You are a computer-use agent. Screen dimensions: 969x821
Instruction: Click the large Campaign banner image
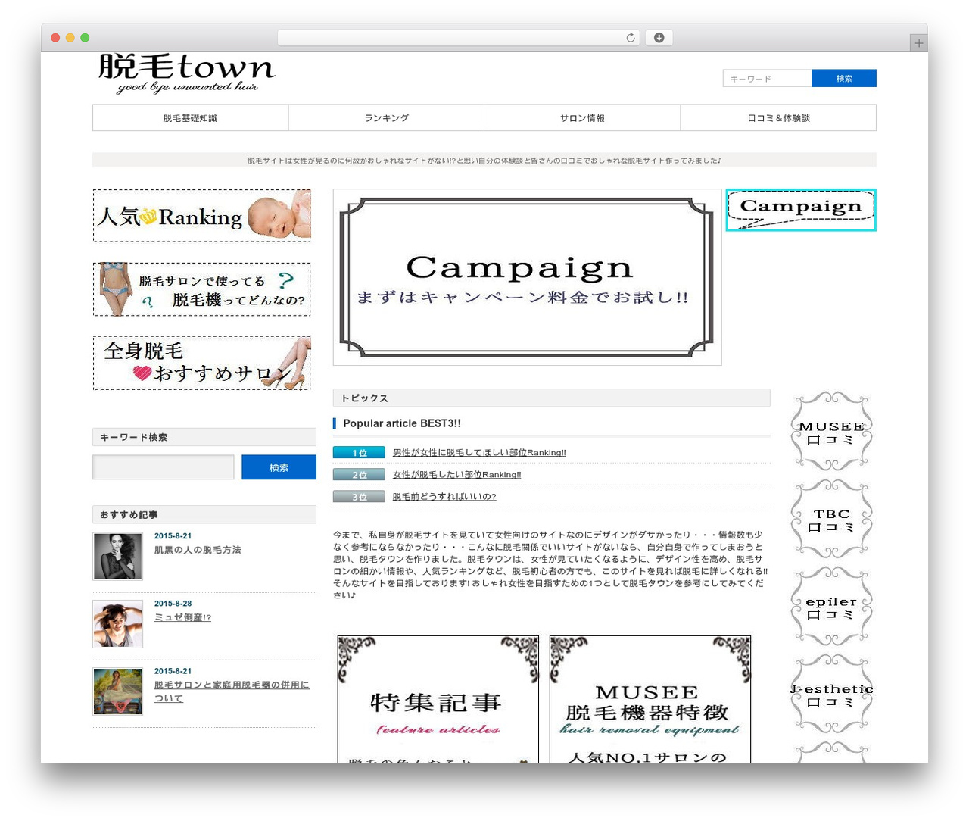pos(527,277)
